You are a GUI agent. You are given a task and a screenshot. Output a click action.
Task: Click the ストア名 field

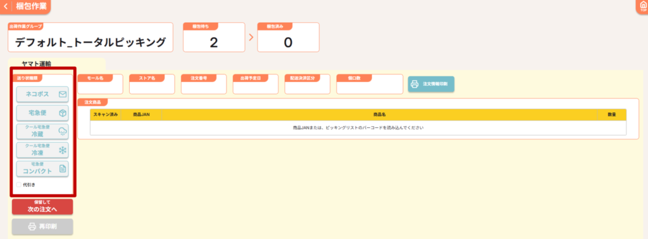pos(152,85)
